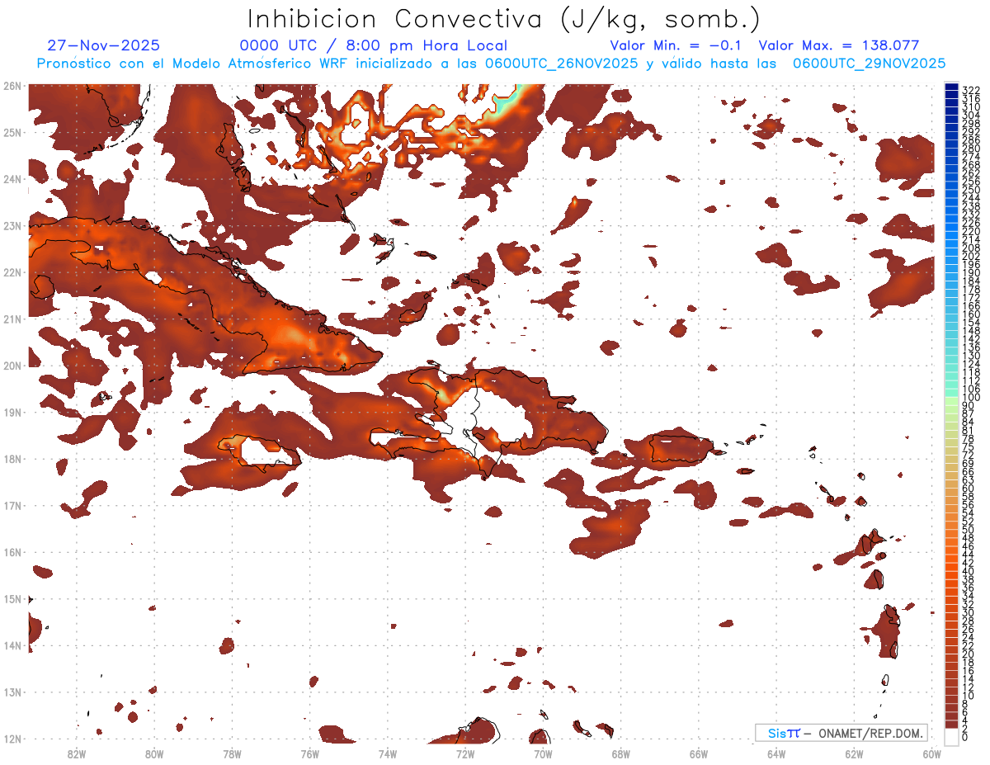Click the 'Valor Max. = 138.077' text
The width and height of the screenshot is (990, 765).
(x=838, y=45)
